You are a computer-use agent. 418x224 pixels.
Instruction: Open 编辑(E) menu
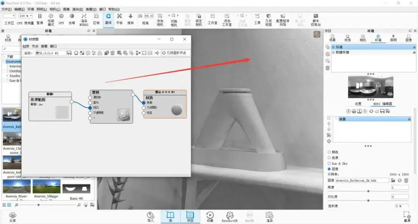(19, 9)
